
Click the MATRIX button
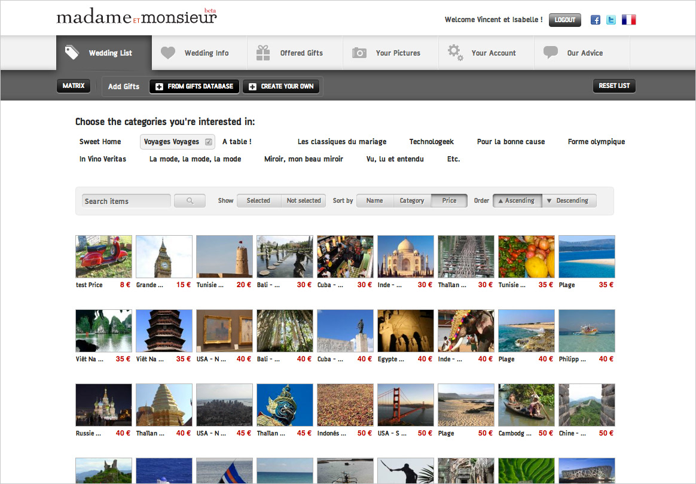point(73,86)
